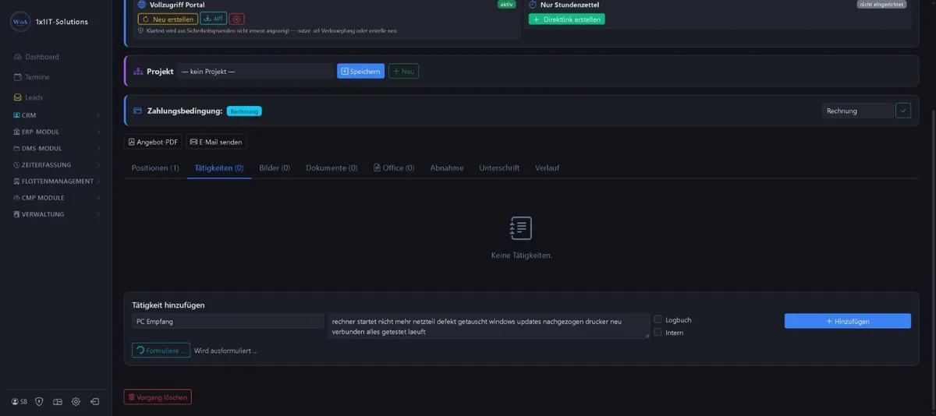Click the shield security icon
This screenshot has height=416, width=936.
coord(39,402)
